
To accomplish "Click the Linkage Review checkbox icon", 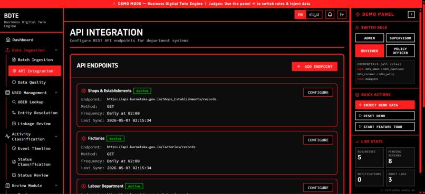I will coord(14,124).
